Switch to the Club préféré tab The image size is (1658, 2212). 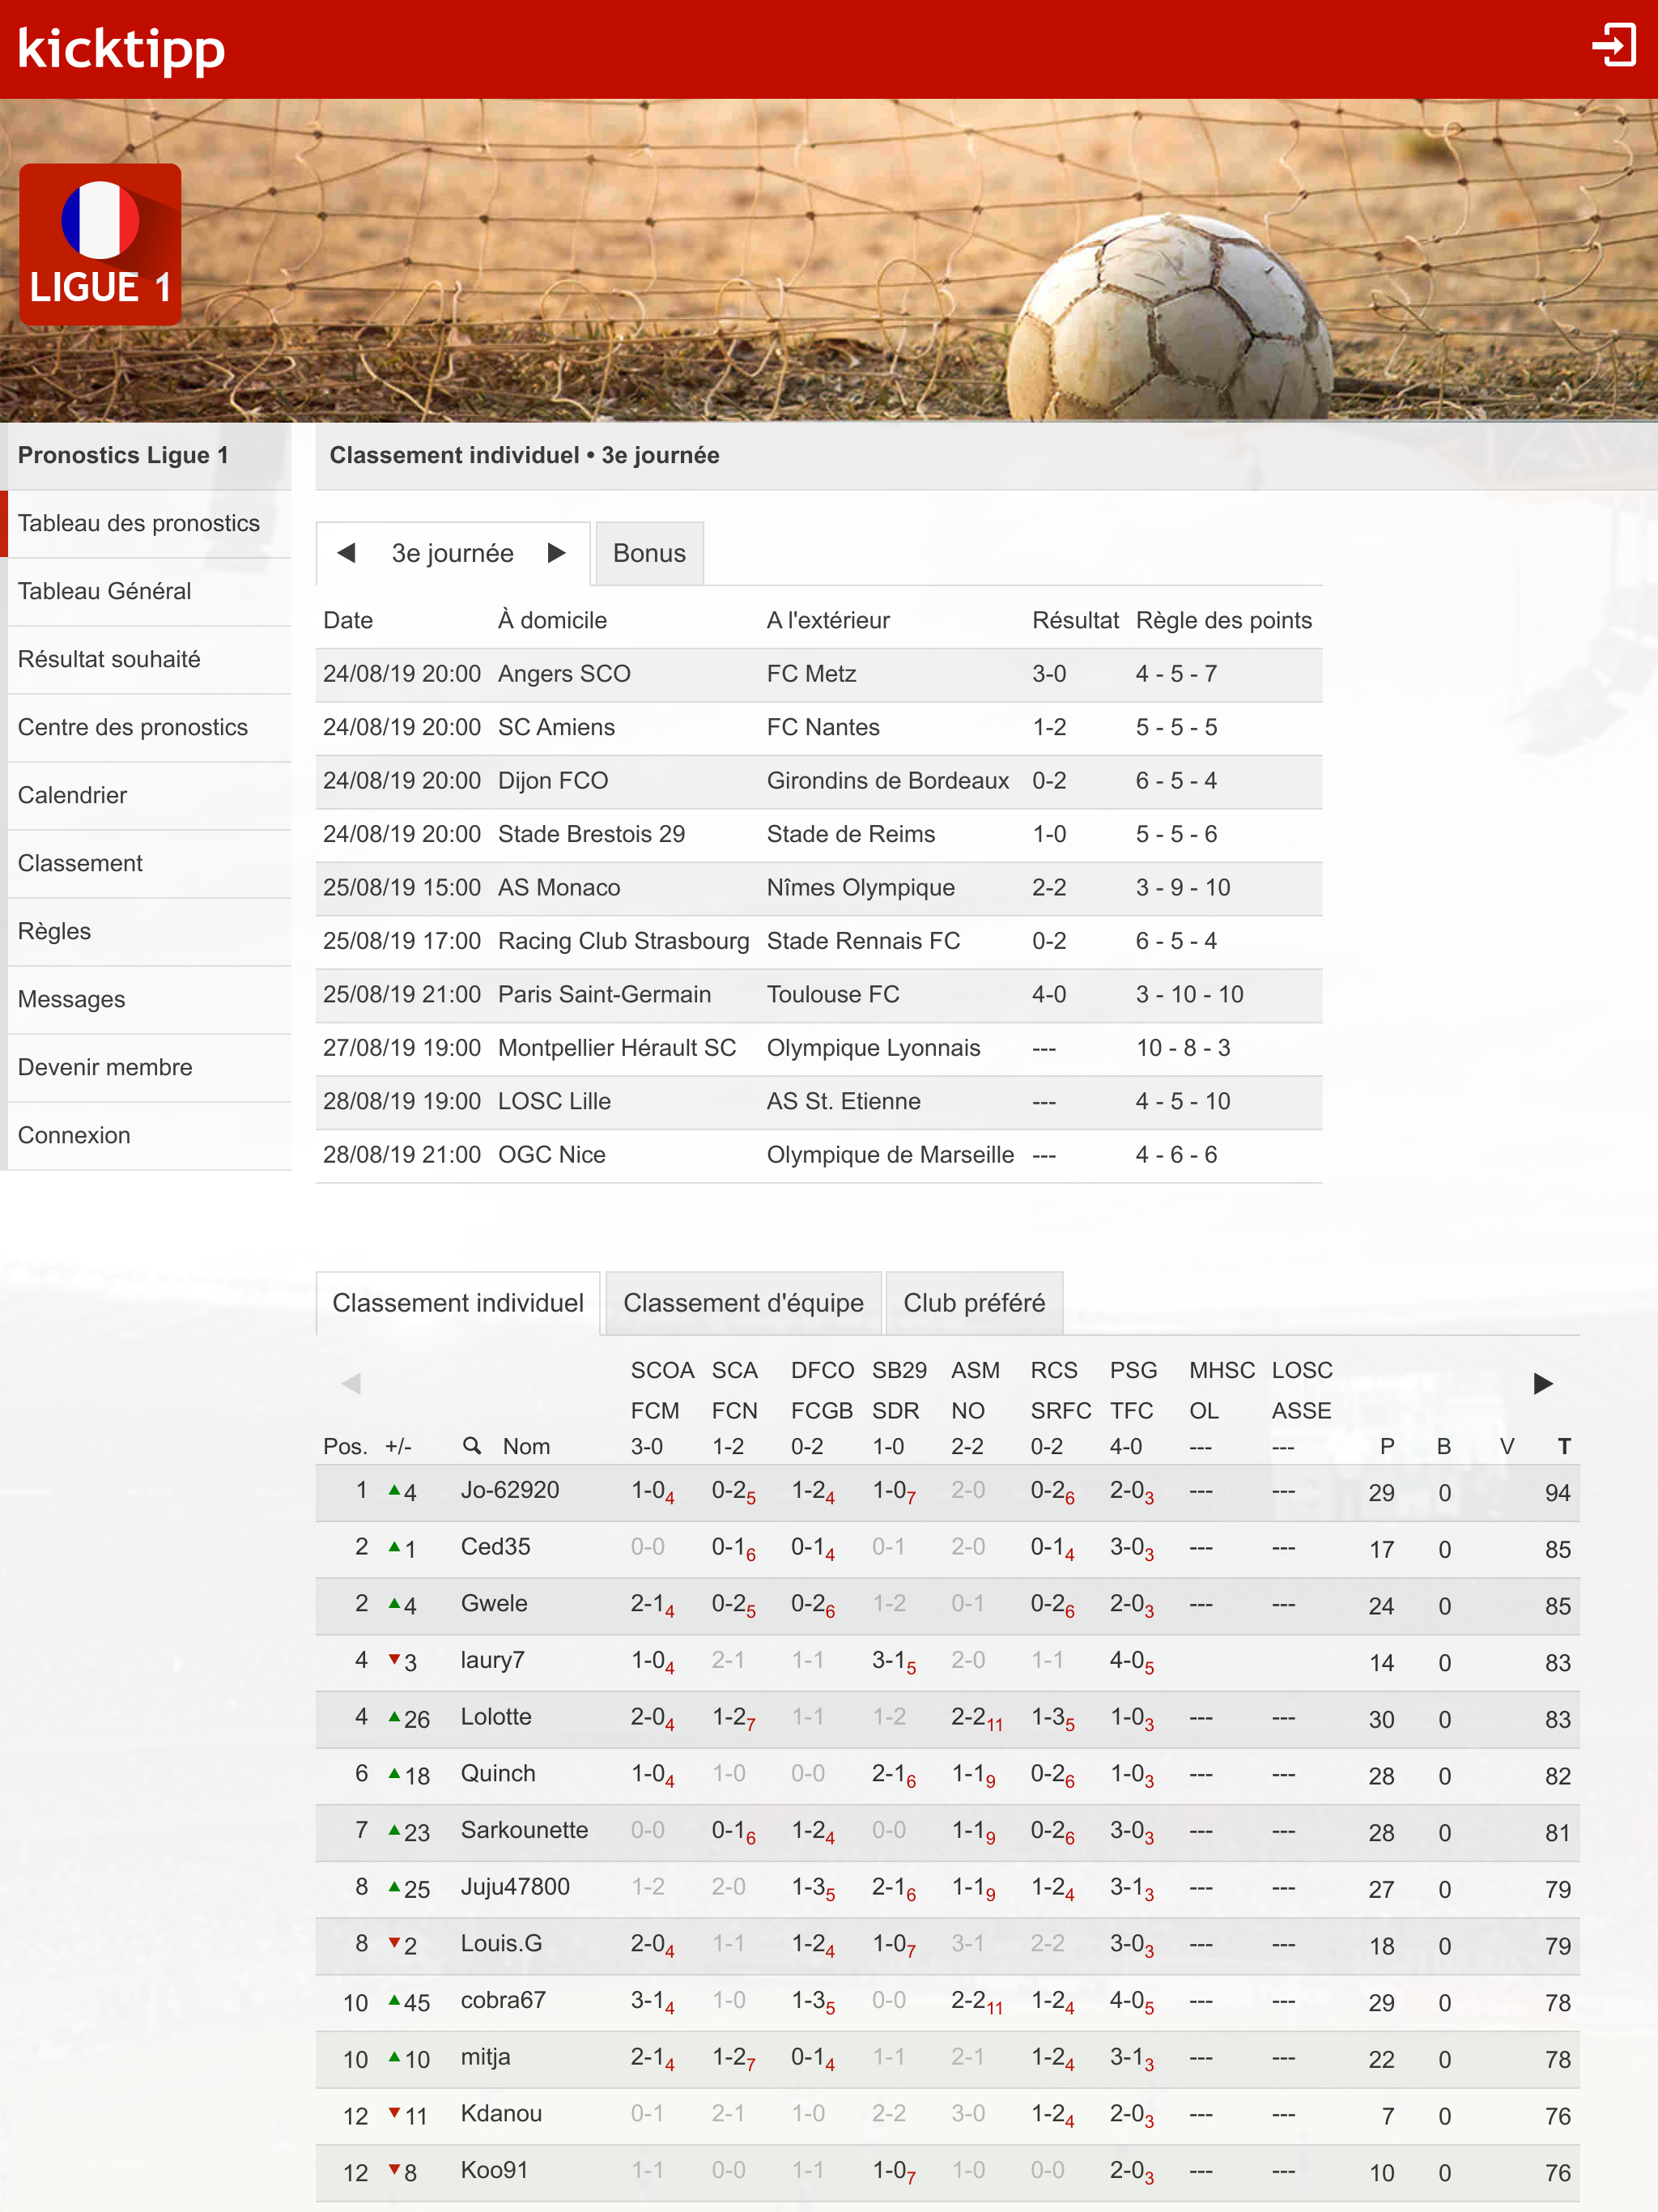tap(973, 1302)
